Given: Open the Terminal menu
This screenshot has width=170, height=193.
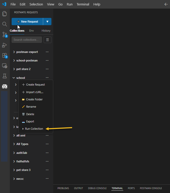Looking at the screenshot, I should pyautogui.click(x=83, y=4).
